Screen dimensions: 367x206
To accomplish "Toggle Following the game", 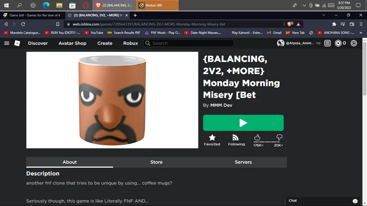I will (237, 140).
